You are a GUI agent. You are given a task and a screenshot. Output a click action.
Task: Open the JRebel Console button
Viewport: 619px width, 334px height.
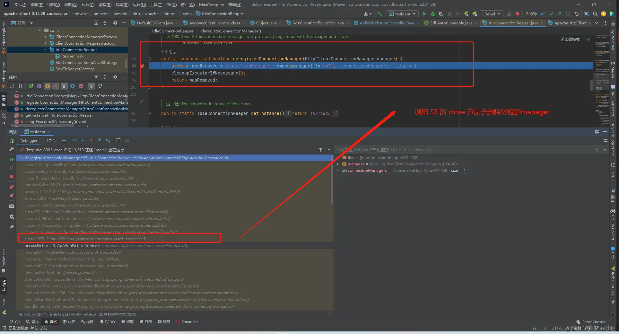[591, 322]
